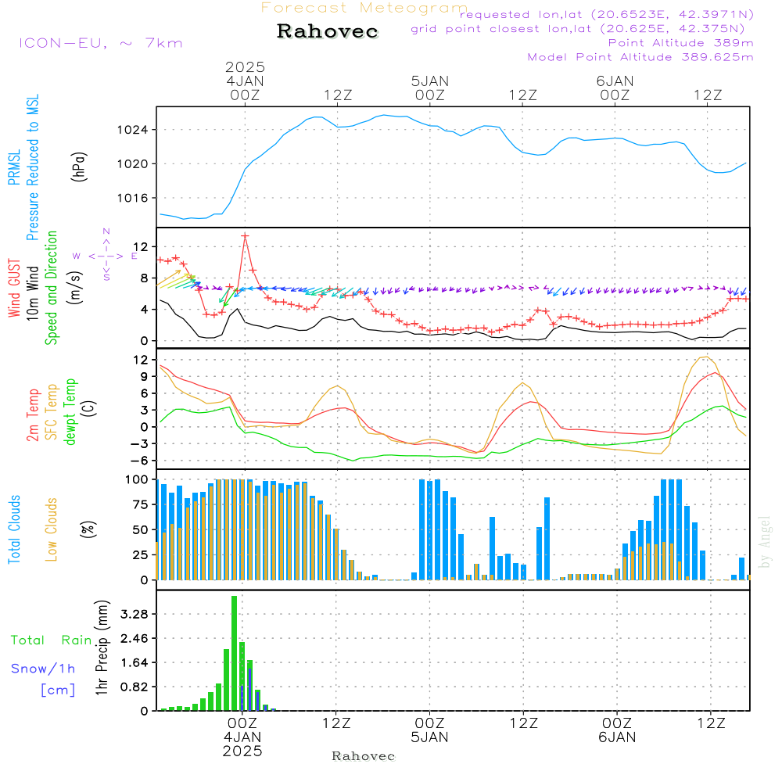Image resolution: width=782 pixels, height=782 pixels.
Task: Click the tallest green rain bar
Action: click(x=234, y=653)
